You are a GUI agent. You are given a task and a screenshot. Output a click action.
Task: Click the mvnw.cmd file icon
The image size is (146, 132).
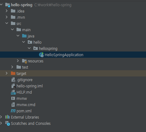(13, 105)
